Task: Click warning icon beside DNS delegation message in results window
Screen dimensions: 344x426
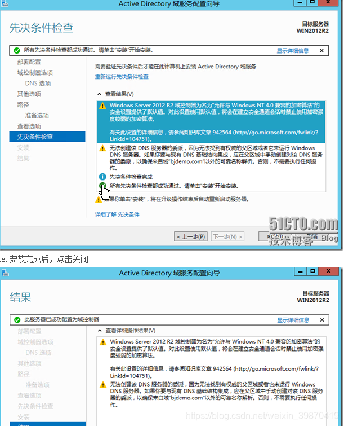Action: coord(103,385)
